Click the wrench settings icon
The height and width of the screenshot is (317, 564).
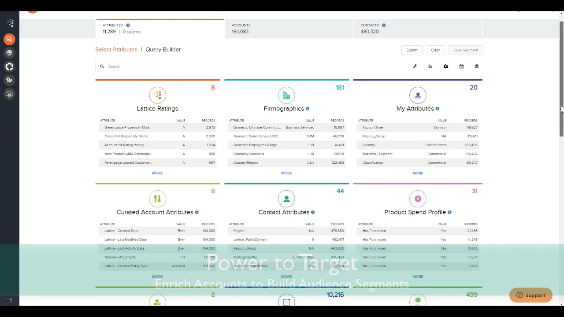(x=415, y=66)
